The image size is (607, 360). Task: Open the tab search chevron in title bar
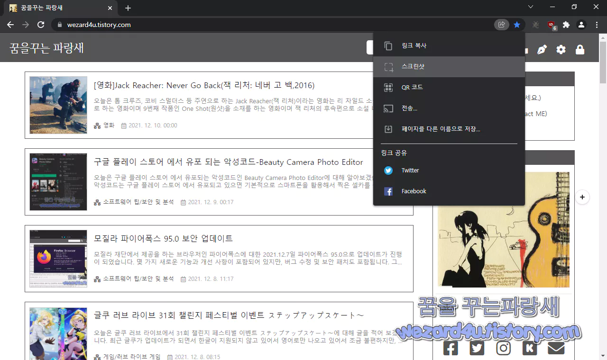pyautogui.click(x=531, y=7)
